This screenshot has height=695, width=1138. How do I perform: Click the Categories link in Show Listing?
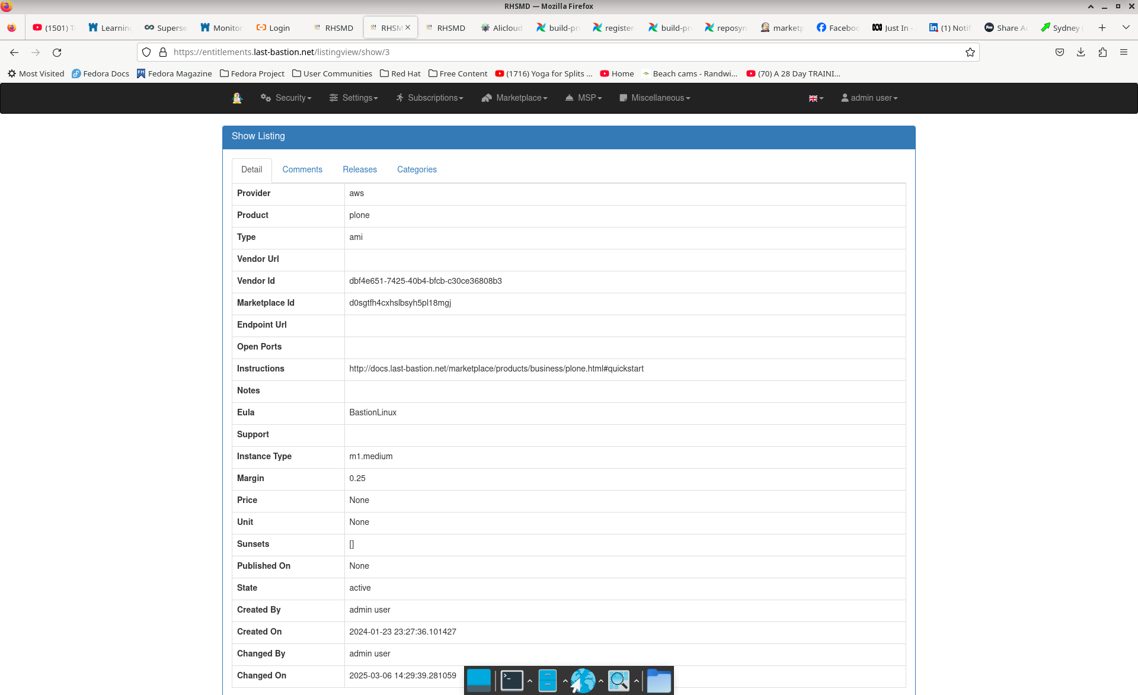[417, 169]
